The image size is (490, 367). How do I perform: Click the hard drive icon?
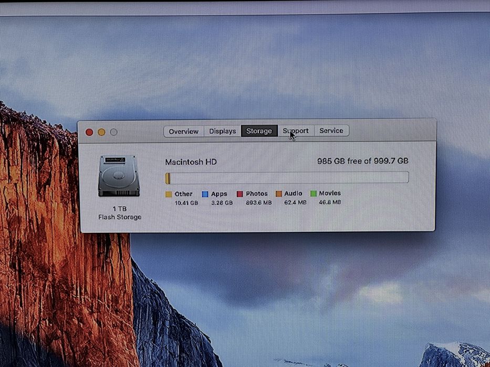[119, 176]
